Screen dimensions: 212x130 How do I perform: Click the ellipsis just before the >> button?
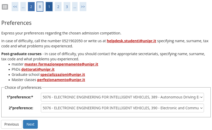[x=75, y=7]
